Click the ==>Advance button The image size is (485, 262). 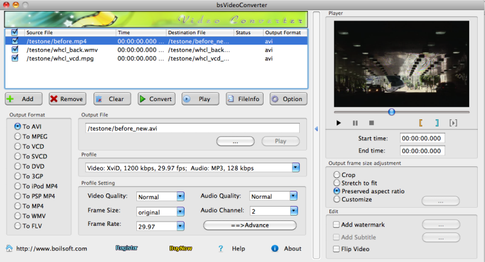coord(250,225)
